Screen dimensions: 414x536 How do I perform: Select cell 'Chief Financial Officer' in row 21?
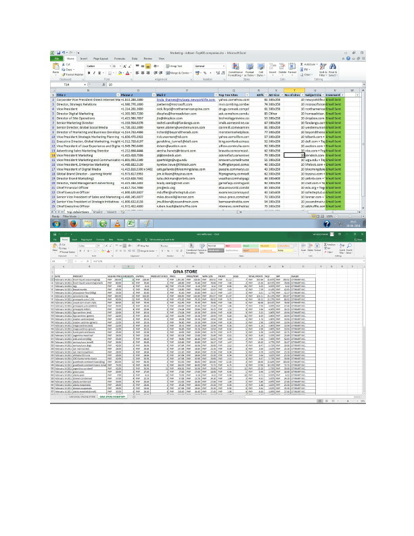[88, 187]
